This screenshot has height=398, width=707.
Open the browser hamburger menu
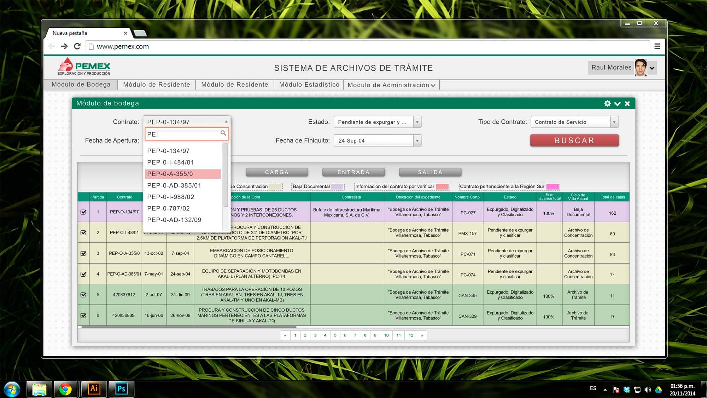pyautogui.click(x=657, y=46)
